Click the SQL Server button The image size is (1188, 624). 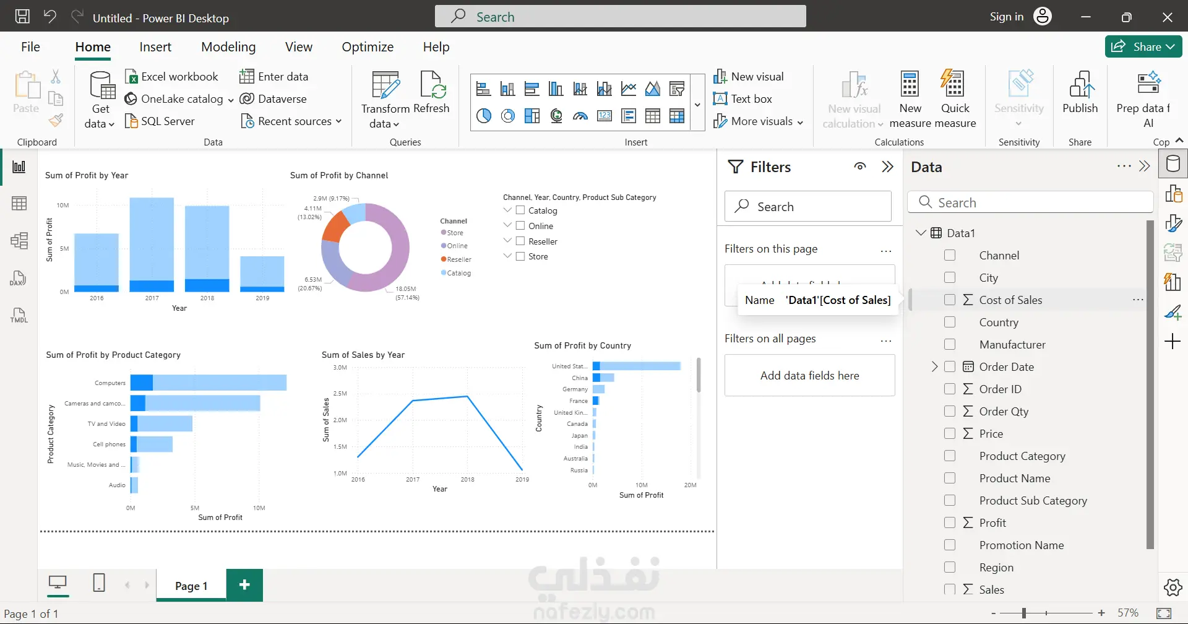[x=160, y=121]
